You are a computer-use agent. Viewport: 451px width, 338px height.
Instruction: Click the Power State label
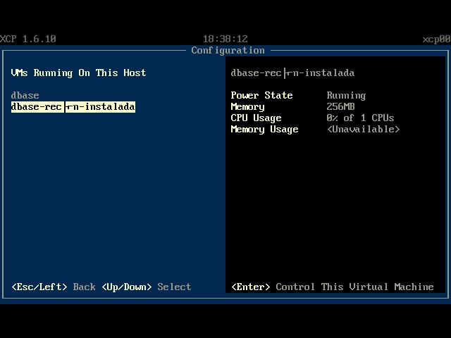click(x=261, y=95)
